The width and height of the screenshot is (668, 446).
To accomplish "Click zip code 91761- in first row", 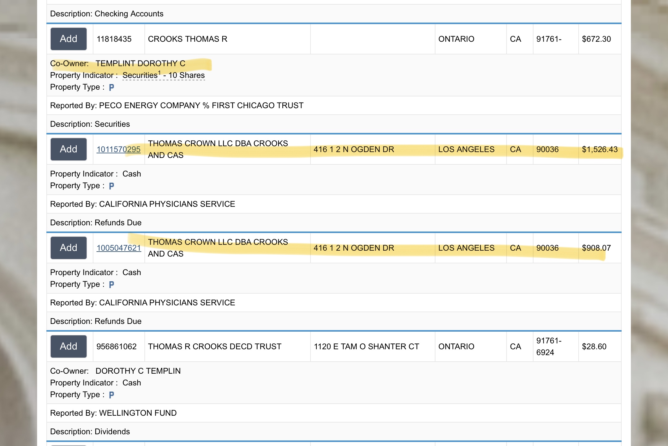I will (549, 39).
